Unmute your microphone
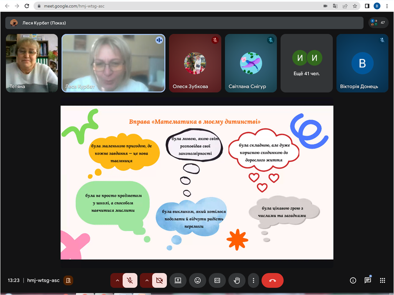Image resolution: width=394 pixels, height=295 pixels. click(x=130, y=281)
